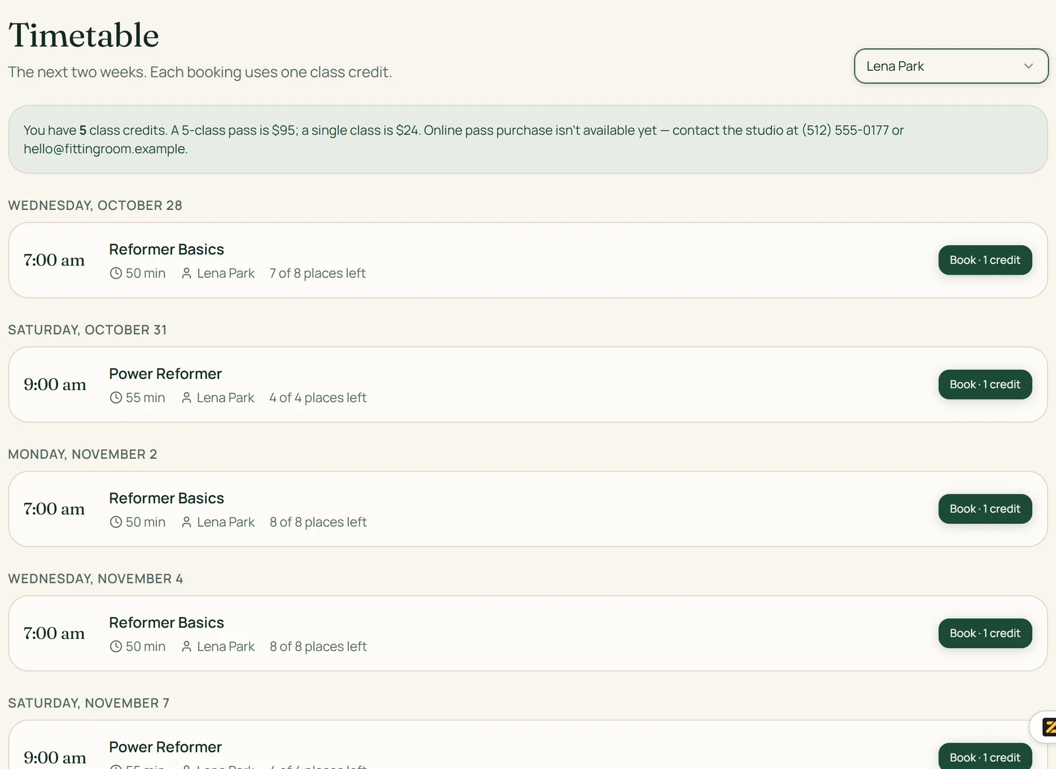Click the Power Reformer title on October 31
This screenshot has width=1056, height=769.
[165, 374]
